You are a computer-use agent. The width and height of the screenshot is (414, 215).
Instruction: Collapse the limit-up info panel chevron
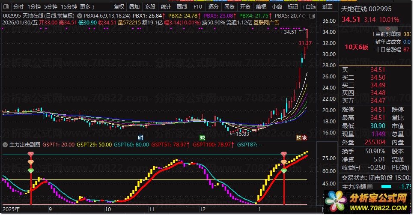[x=388, y=29]
